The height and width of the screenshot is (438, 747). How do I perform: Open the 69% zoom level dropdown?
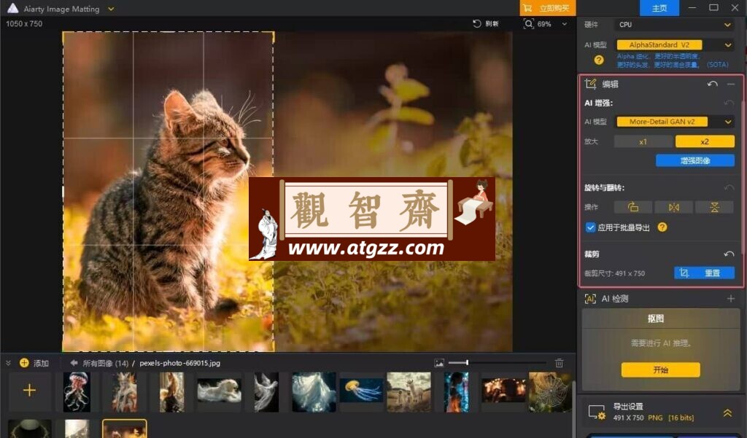tap(565, 24)
